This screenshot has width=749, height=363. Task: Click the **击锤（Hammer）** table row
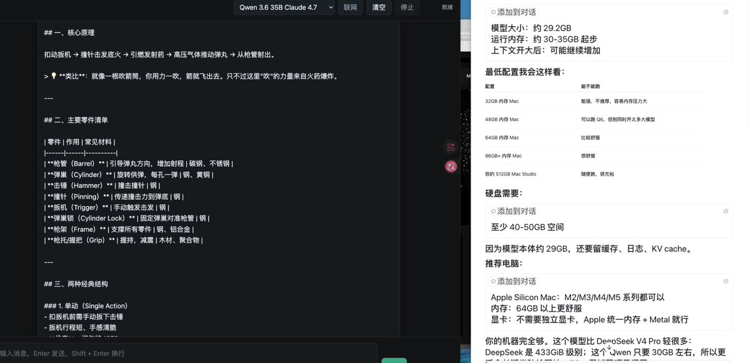click(x=102, y=186)
